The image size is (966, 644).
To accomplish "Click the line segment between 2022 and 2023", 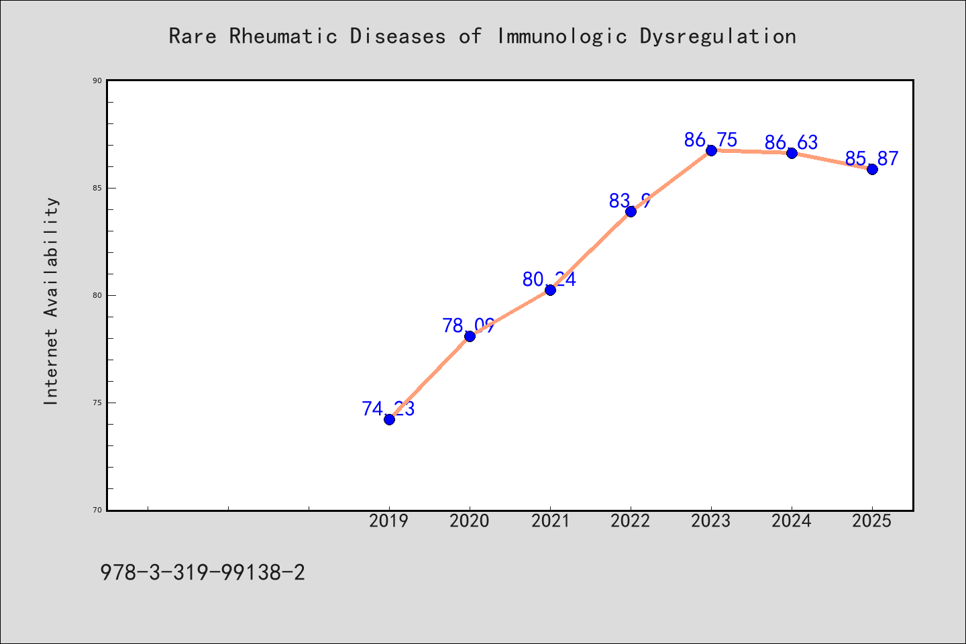I will pos(671,181).
